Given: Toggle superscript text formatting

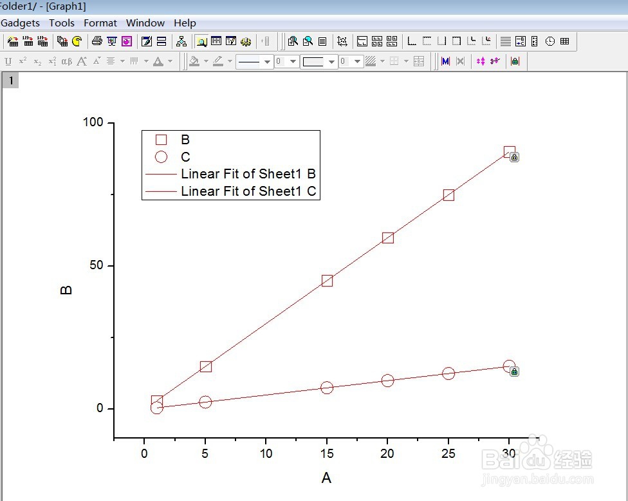Looking at the screenshot, I should tap(23, 61).
